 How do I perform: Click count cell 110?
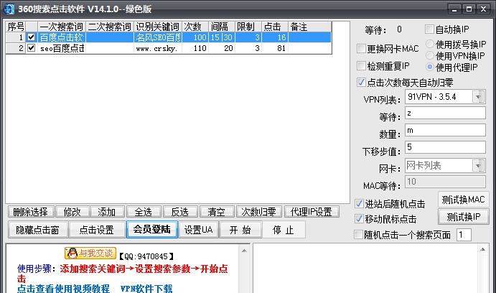click(x=195, y=48)
